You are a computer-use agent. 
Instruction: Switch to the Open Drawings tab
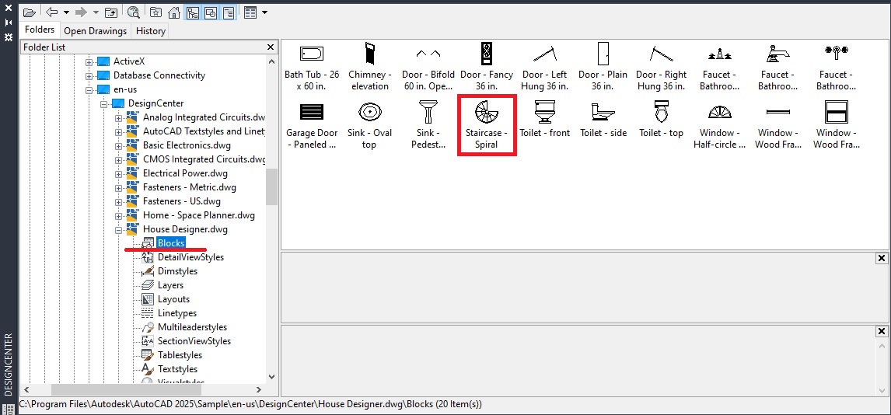tap(95, 31)
